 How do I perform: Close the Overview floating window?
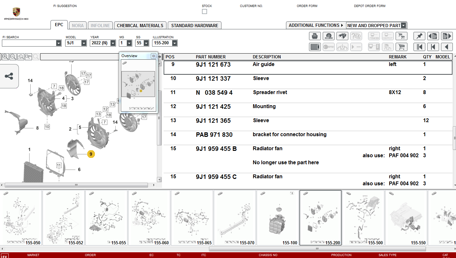[x=154, y=55]
